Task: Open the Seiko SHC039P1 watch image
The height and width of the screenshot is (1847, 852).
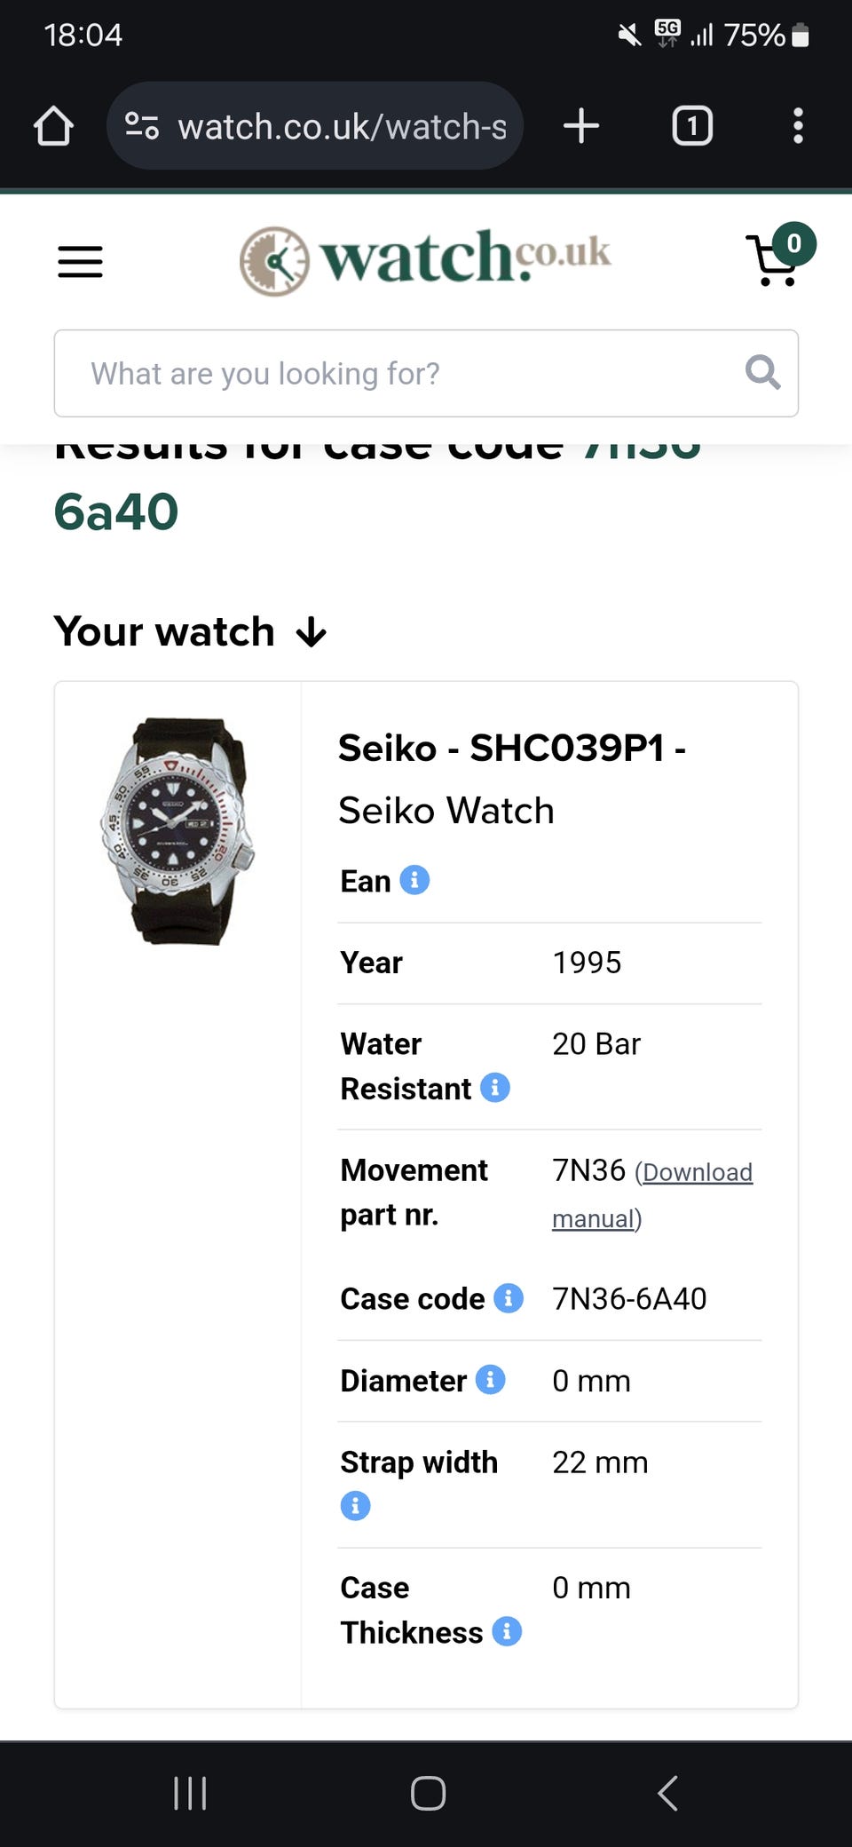Action: 177,831
